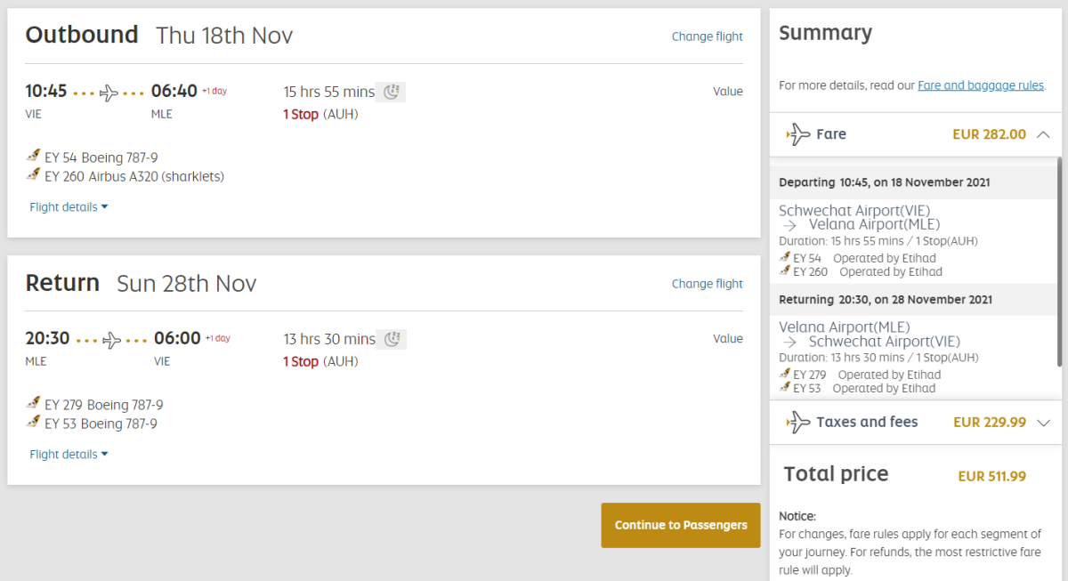Click the return overnight flight moon icon
The image size is (1068, 581).
click(391, 339)
